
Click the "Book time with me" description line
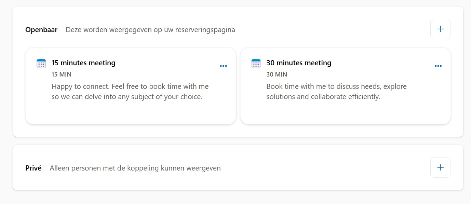336,86
